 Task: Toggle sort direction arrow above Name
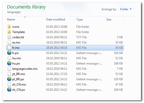pos(25,17)
